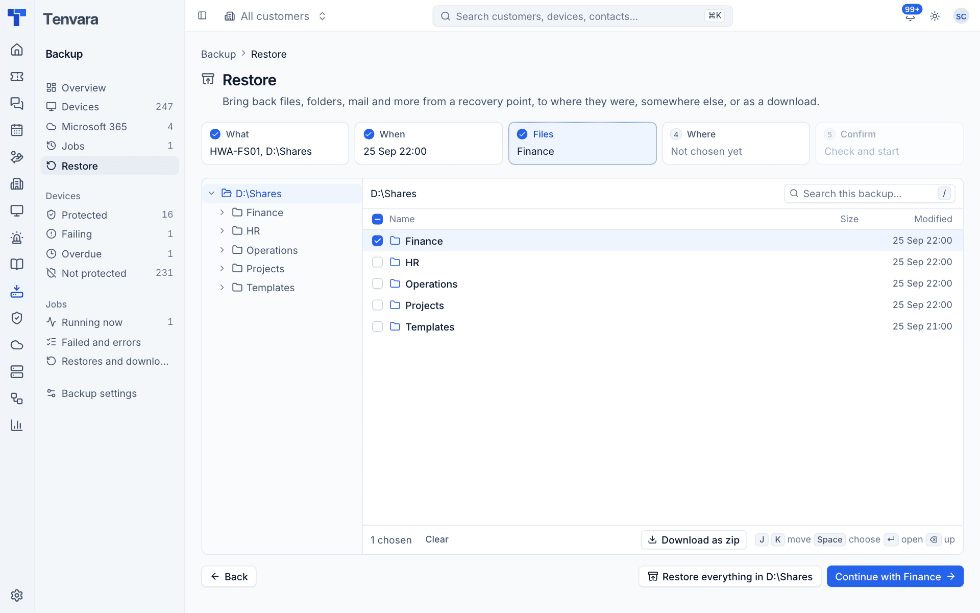The width and height of the screenshot is (980, 613).
Task: Open Jobs in Backup menu
Action: pyautogui.click(x=110, y=146)
